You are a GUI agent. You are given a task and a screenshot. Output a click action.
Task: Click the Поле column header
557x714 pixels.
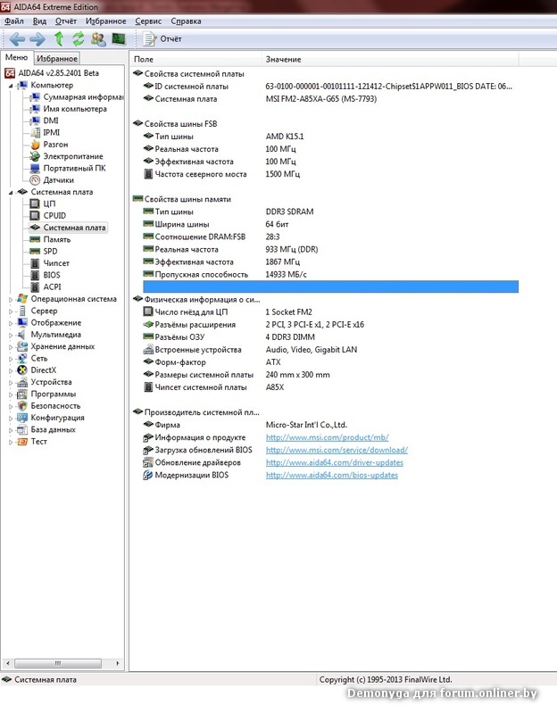click(195, 59)
